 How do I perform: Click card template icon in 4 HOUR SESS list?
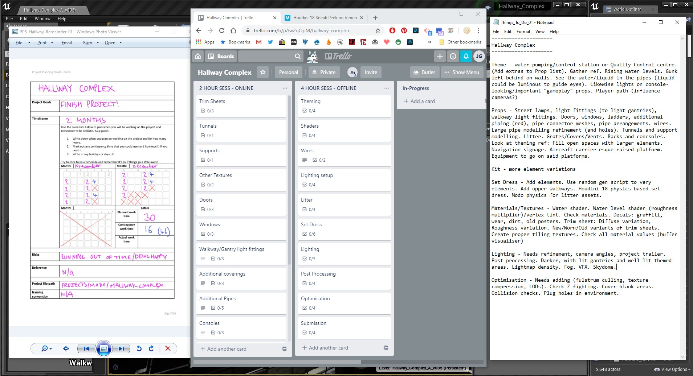(386, 348)
